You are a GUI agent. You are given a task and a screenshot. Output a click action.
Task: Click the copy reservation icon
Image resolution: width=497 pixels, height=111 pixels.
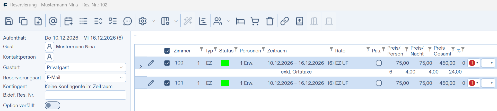(x=23, y=21)
